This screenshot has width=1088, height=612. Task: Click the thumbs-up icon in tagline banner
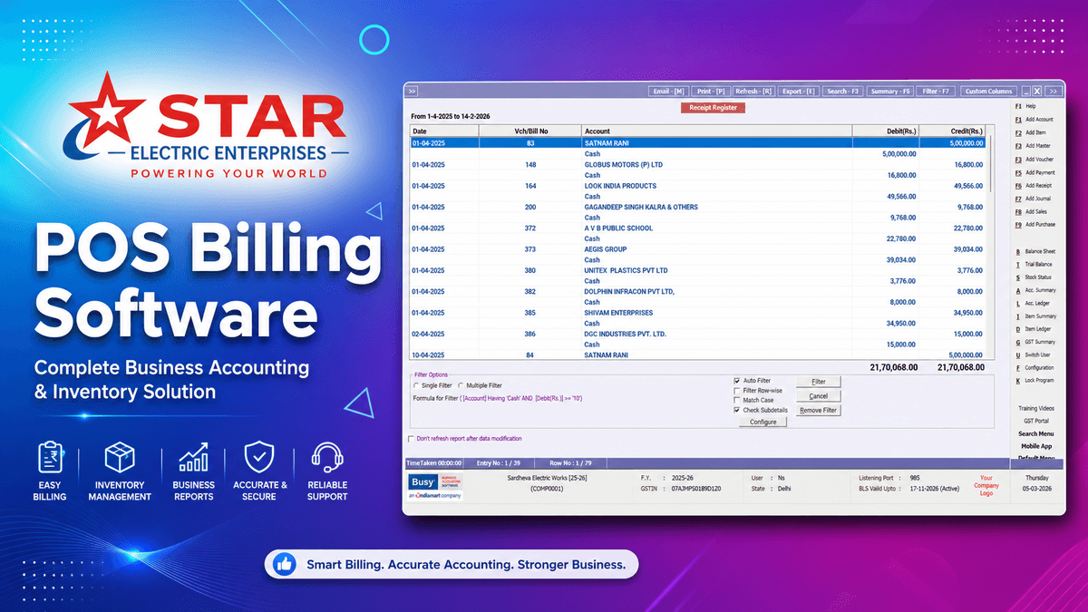[x=285, y=564]
